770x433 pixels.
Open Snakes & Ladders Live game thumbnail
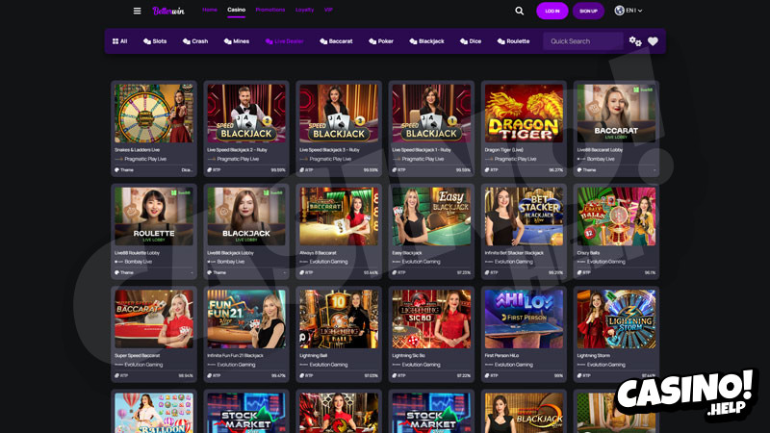(154, 114)
